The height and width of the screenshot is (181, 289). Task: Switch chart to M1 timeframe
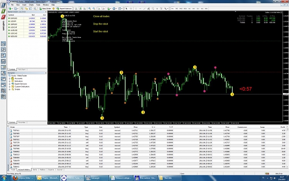point(172,8)
